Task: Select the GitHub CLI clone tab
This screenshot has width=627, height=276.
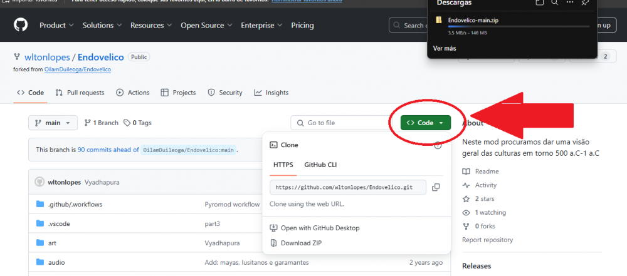Action: [320, 165]
